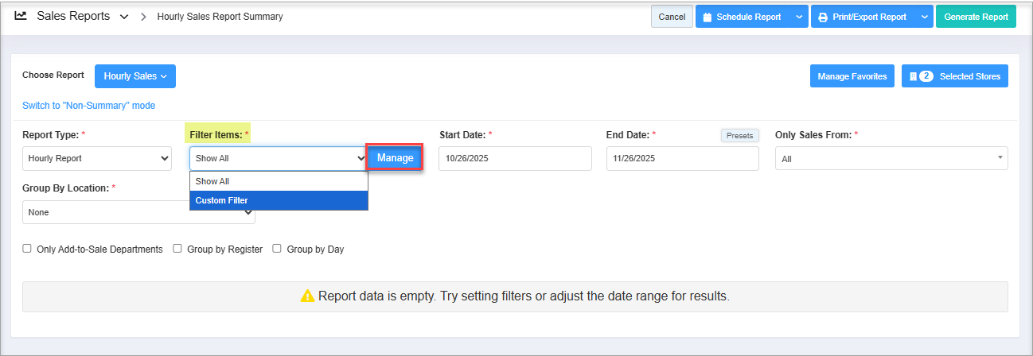1033x356 pixels.
Task: Open the Schedule Report dropdown arrow
Action: point(799,17)
